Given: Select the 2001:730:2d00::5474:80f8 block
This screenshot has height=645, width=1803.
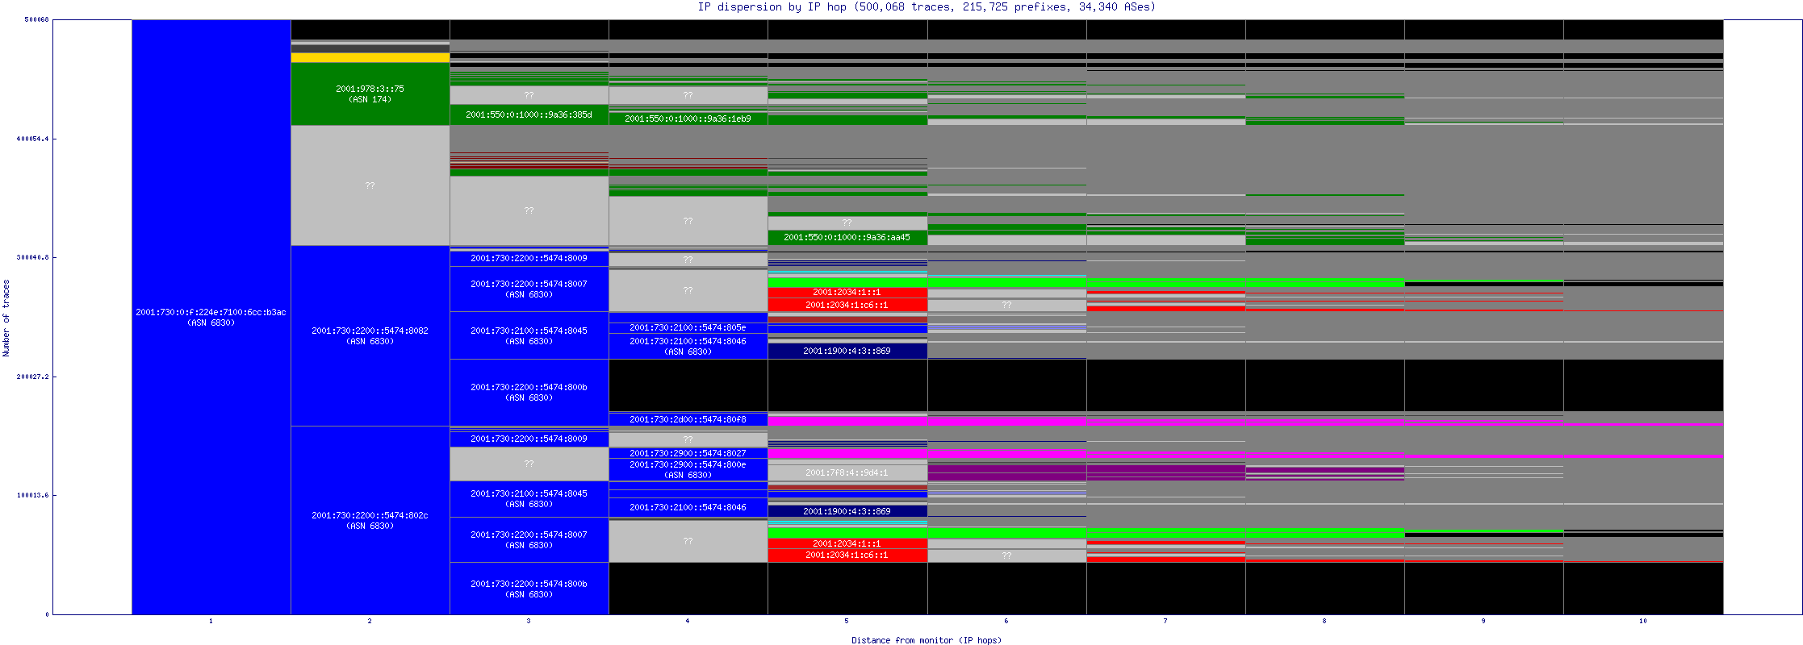Looking at the screenshot, I should pos(688,419).
